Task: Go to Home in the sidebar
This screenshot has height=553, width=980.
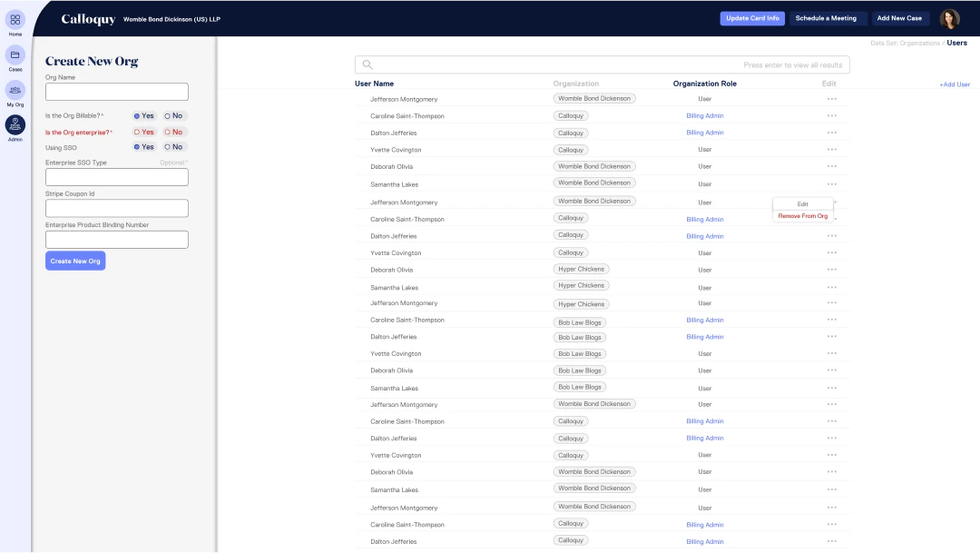Action: pyautogui.click(x=15, y=20)
